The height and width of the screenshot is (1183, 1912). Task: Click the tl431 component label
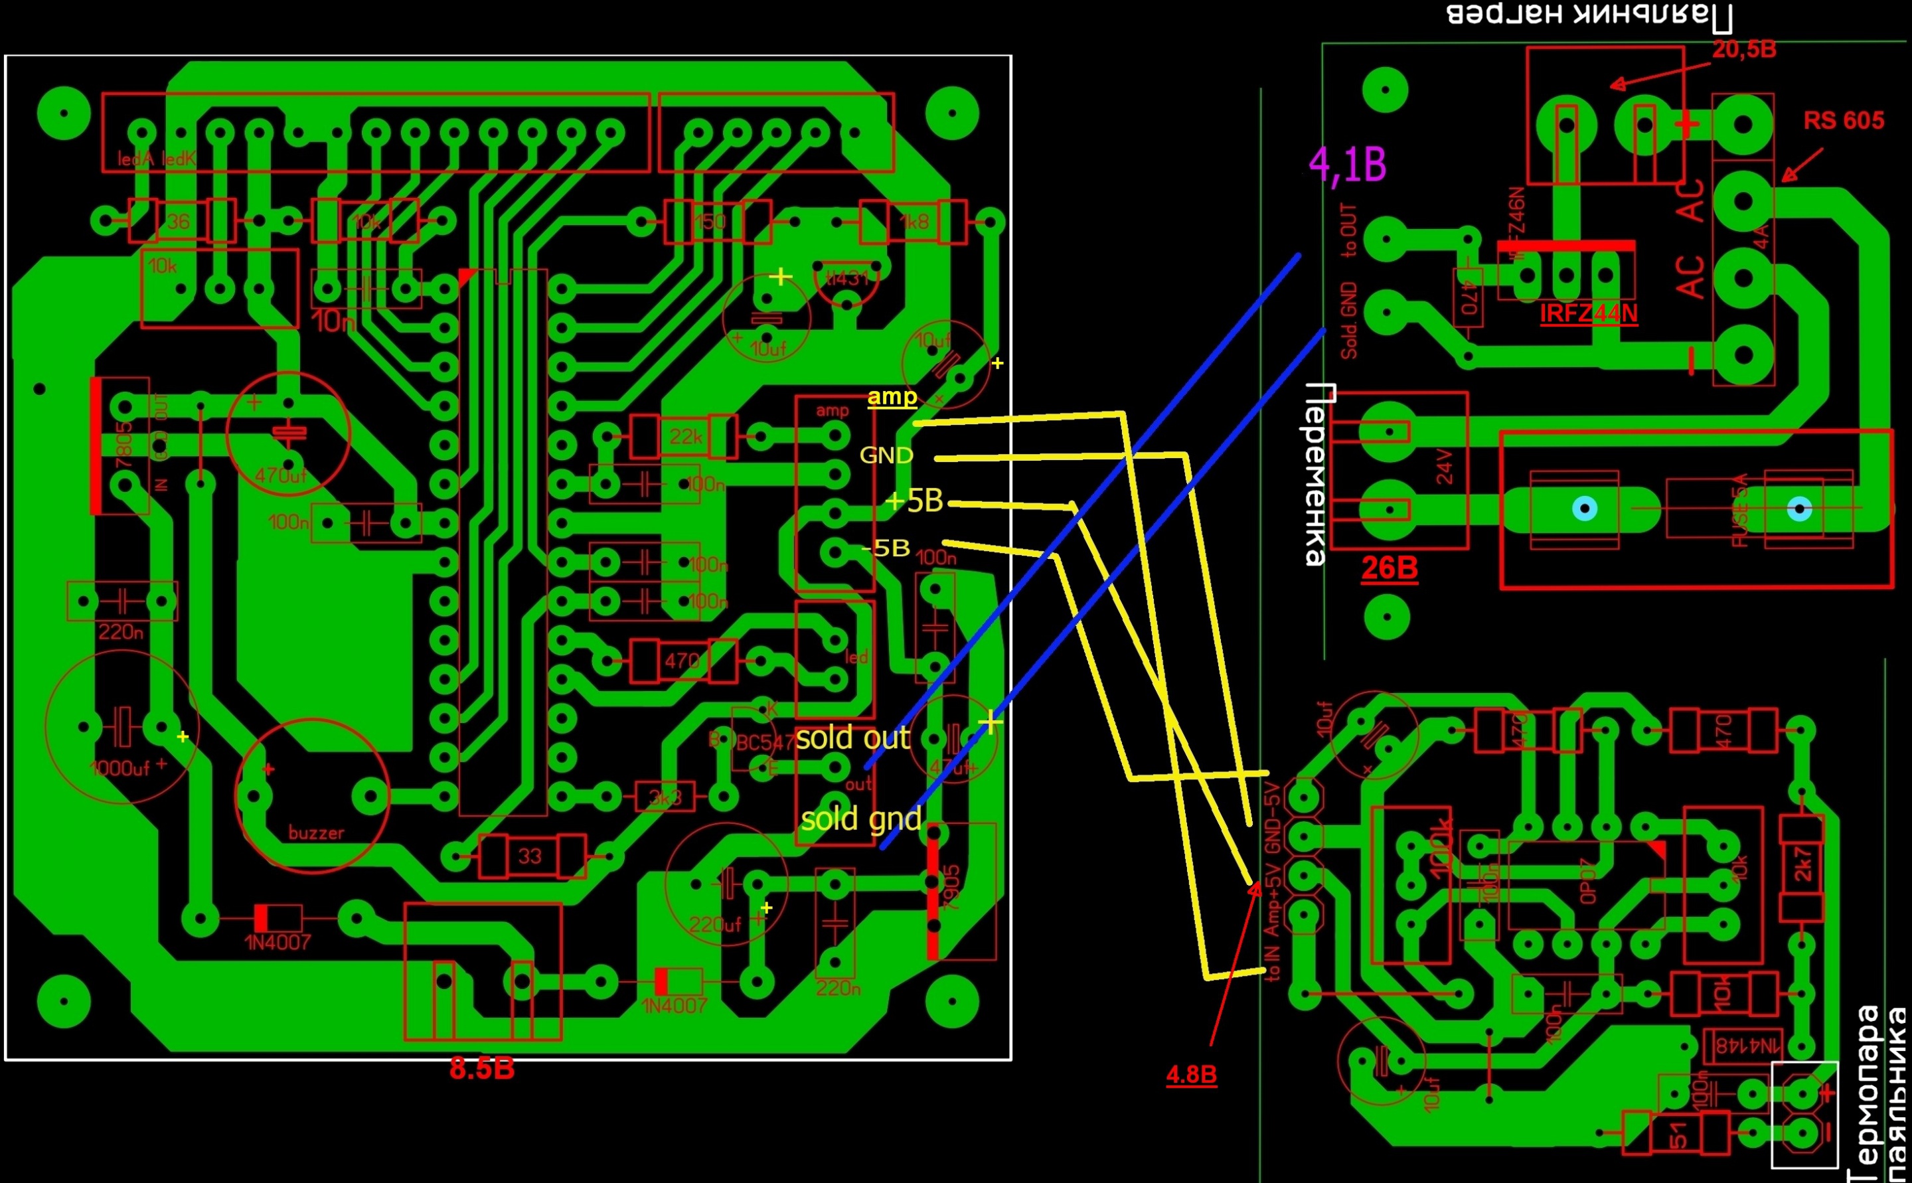[x=847, y=277]
